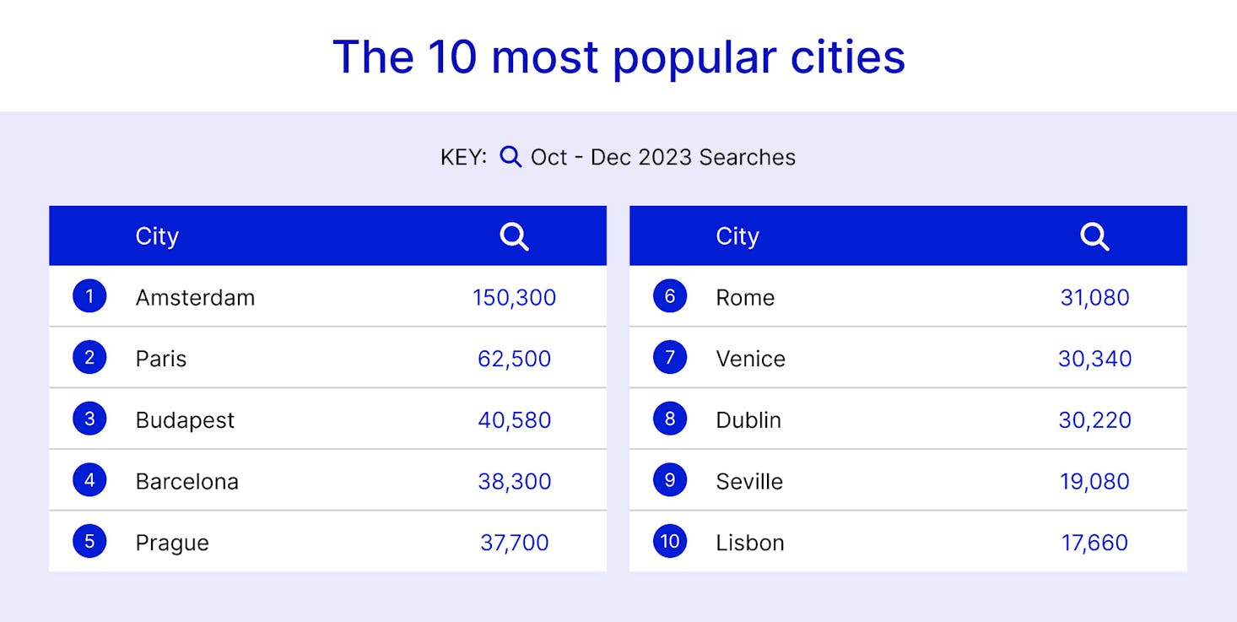Click the City column header above Amsterdam
Viewport: 1237px width, 622px height.
[157, 236]
